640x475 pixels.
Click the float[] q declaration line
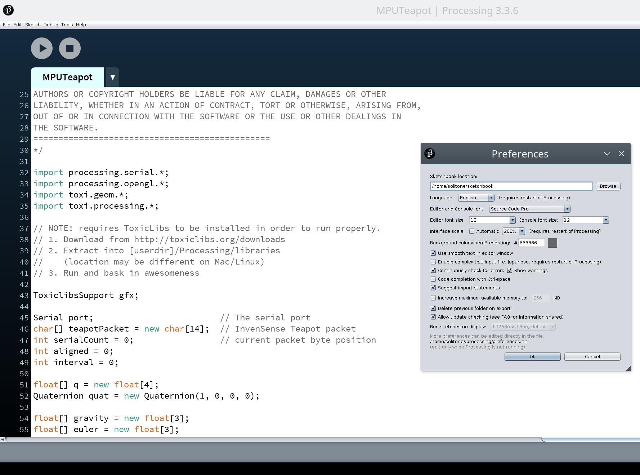pyautogui.click(x=96, y=385)
